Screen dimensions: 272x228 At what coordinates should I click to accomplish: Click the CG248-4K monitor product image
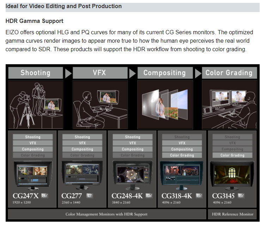click(x=133, y=175)
